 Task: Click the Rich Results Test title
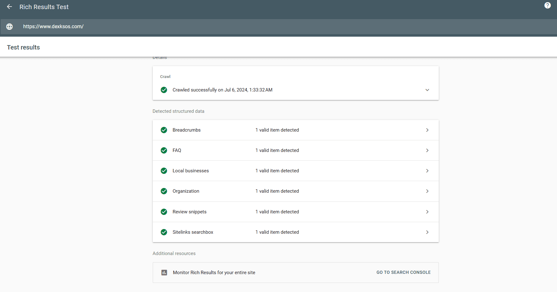pos(44,7)
